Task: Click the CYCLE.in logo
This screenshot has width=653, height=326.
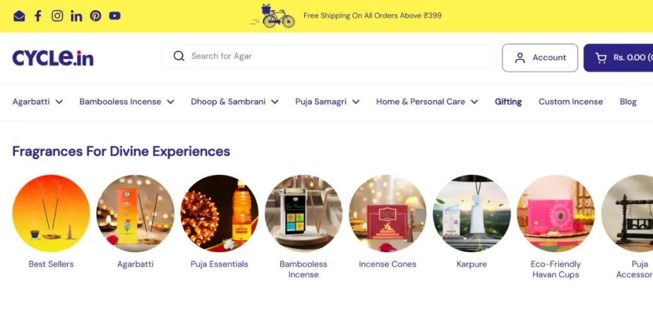Action: coord(53,58)
